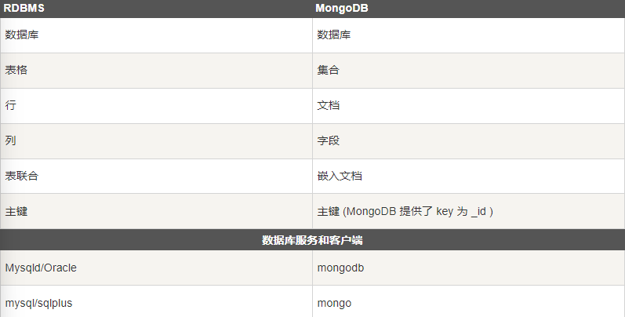625x317 pixels.
Task: Select the 表联合 cell
Action: click(x=156, y=176)
